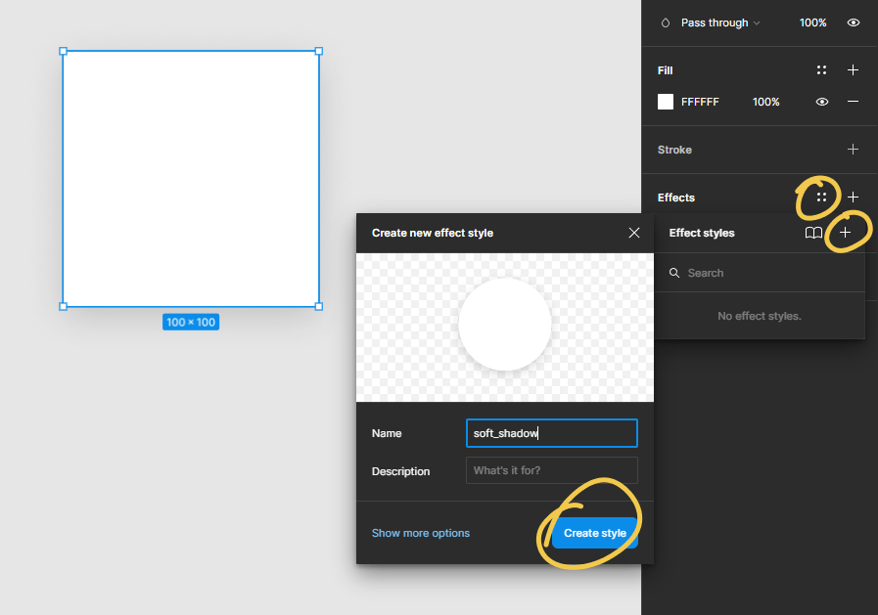Click the blend mode droplet icon
878x615 pixels.
tap(666, 22)
